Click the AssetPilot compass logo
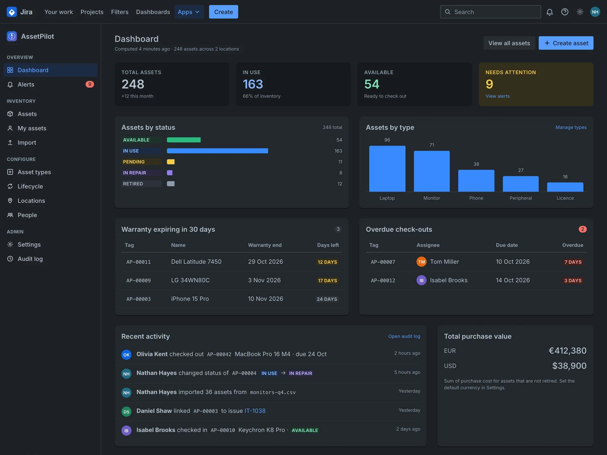607x455 pixels. point(12,36)
